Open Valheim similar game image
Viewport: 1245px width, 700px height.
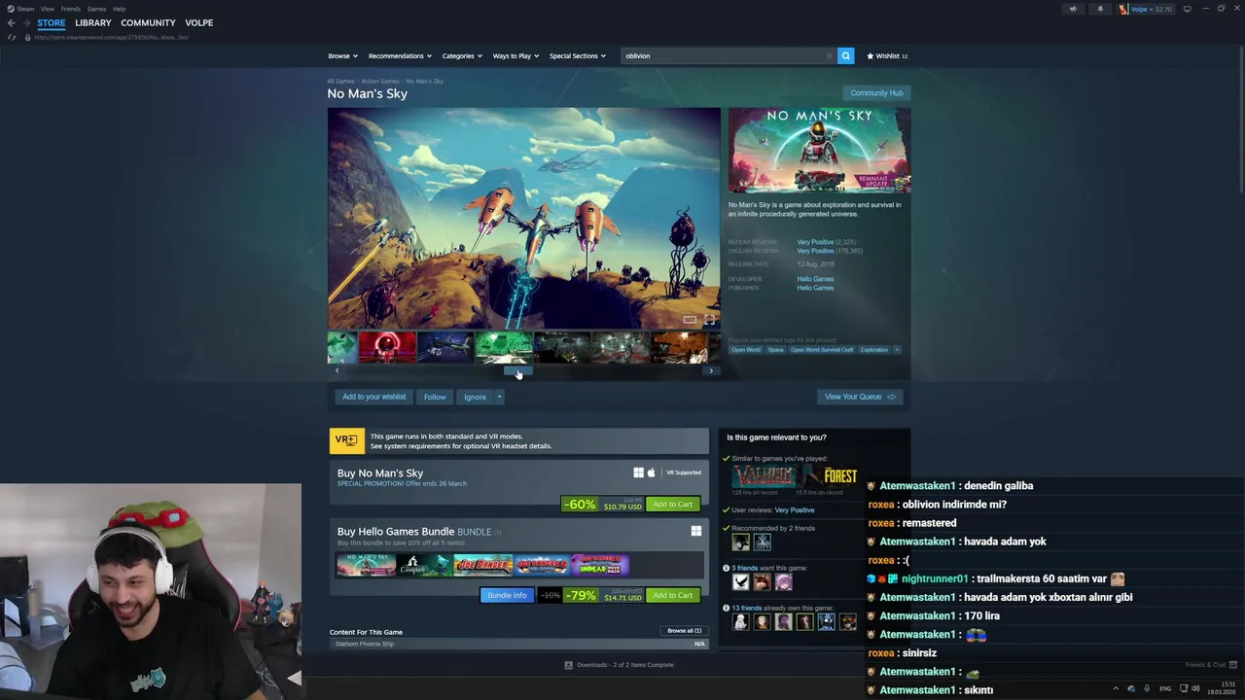(764, 475)
